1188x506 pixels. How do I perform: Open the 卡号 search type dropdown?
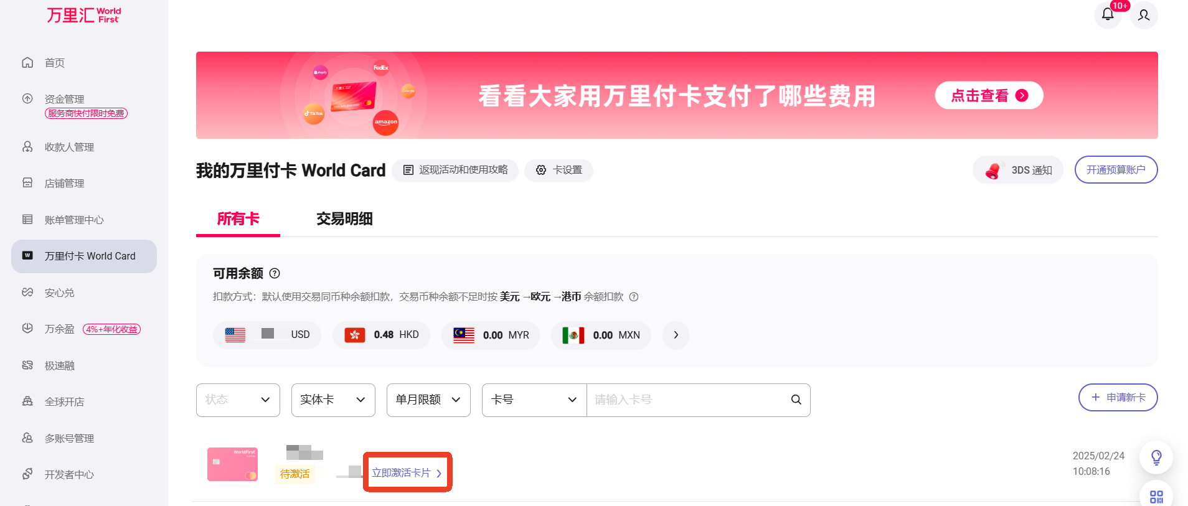tap(534, 400)
